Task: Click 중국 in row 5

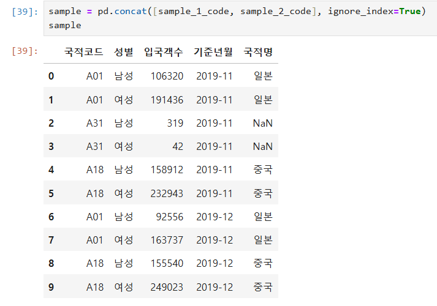Action: tap(263, 193)
